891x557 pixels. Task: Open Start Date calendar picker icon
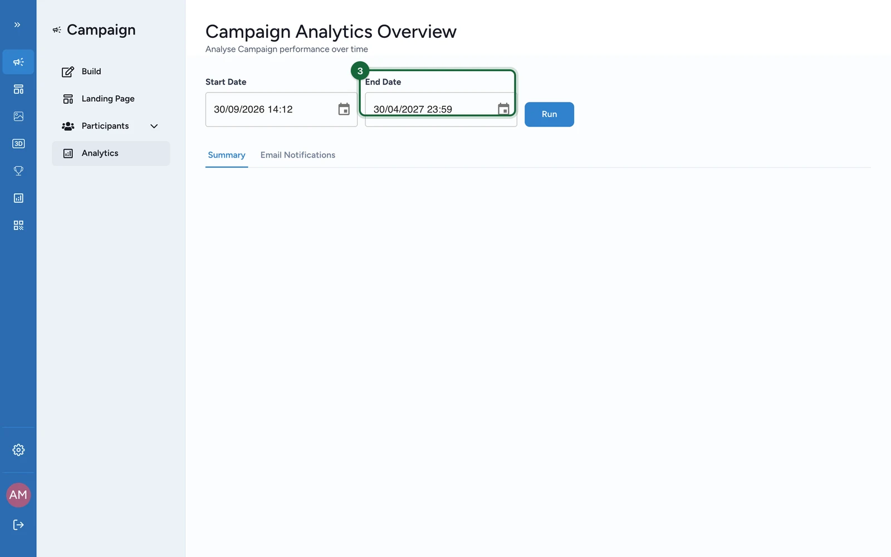tap(344, 109)
